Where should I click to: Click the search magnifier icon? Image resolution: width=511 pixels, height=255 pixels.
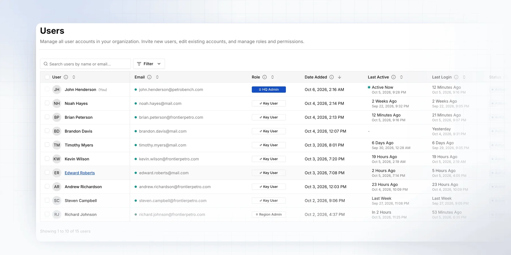[46, 64]
